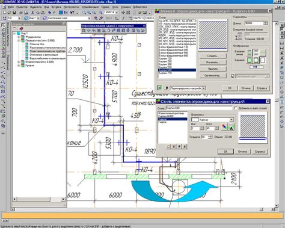Click the pin icon at element dialog bottom
The image size is (285, 228).
click(166, 88)
